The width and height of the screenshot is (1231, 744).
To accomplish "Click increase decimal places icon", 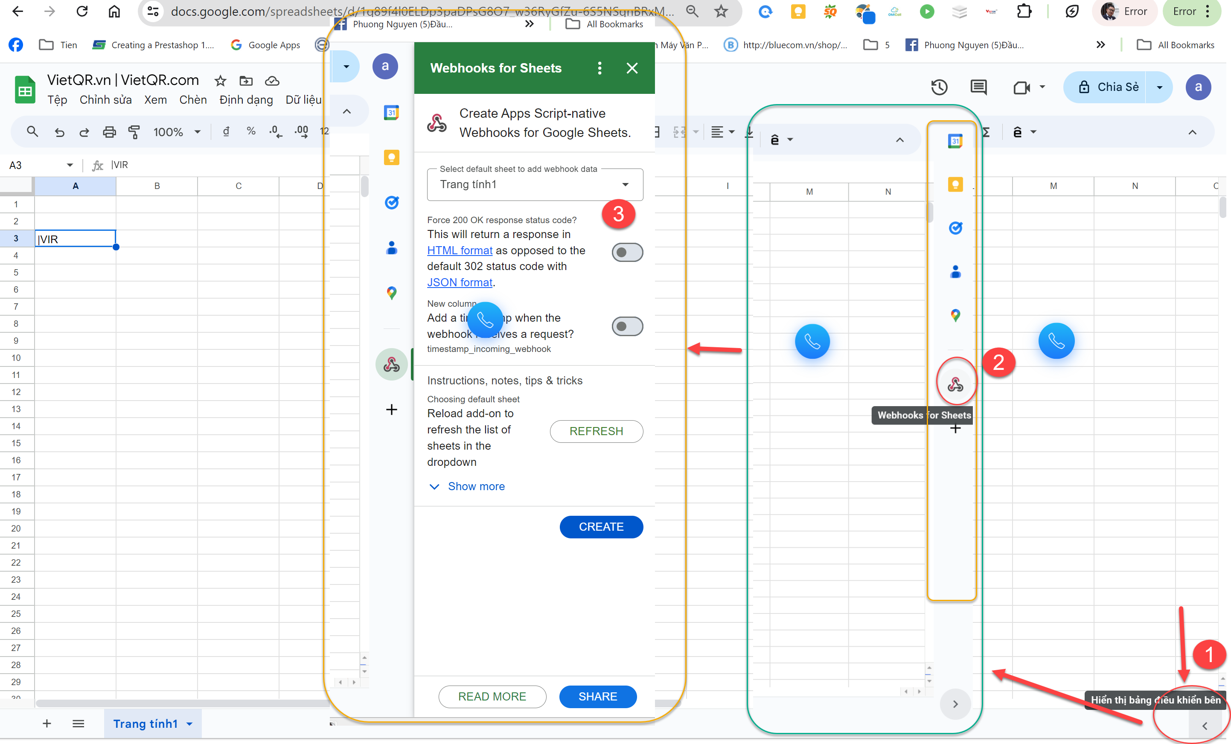I will [x=301, y=131].
